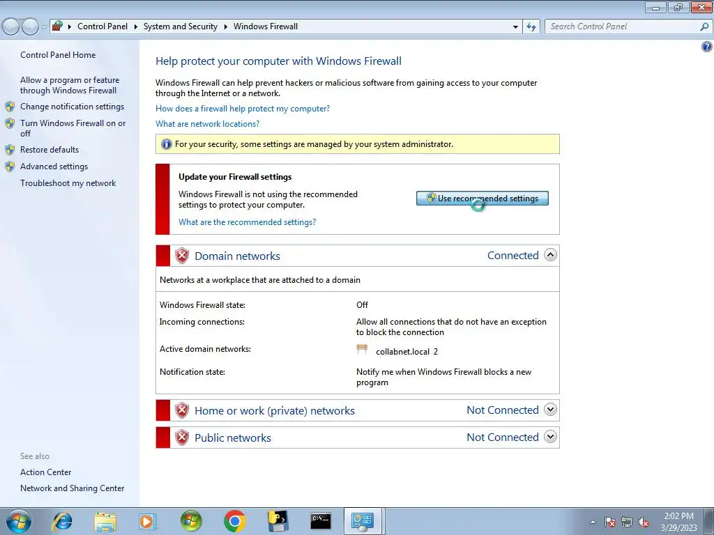Open Advanced settings

click(x=54, y=166)
